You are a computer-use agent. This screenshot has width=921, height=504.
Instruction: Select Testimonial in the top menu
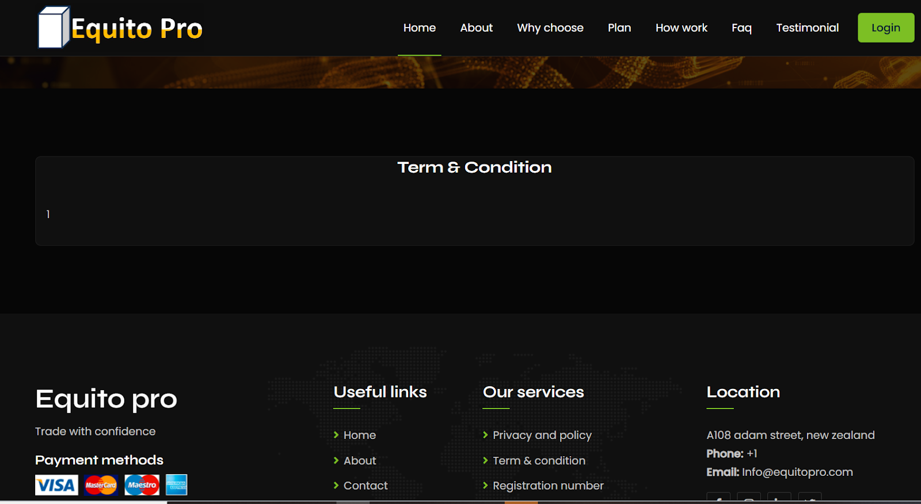point(807,28)
